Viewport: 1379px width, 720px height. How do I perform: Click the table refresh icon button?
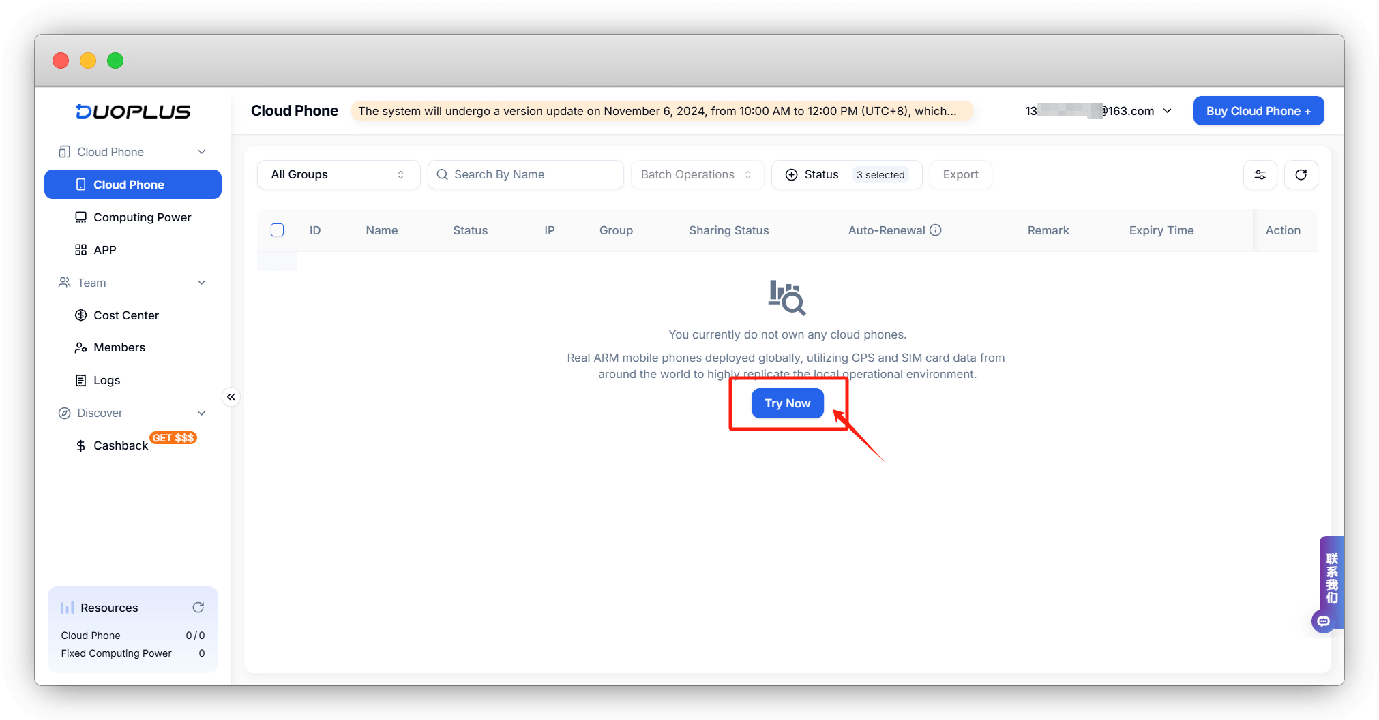1301,175
